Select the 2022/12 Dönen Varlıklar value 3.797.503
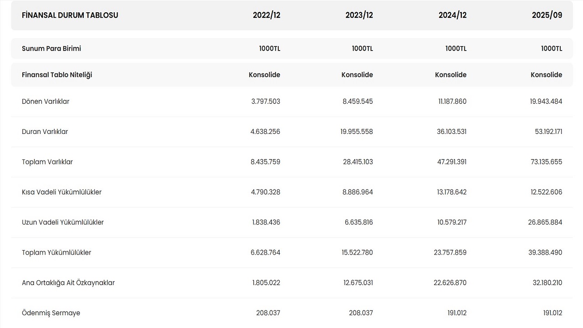The height and width of the screenshot is (328, 583). pos(266,102)
